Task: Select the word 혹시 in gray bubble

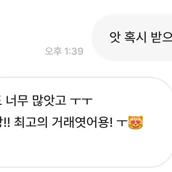Action: tap(135, 37)
